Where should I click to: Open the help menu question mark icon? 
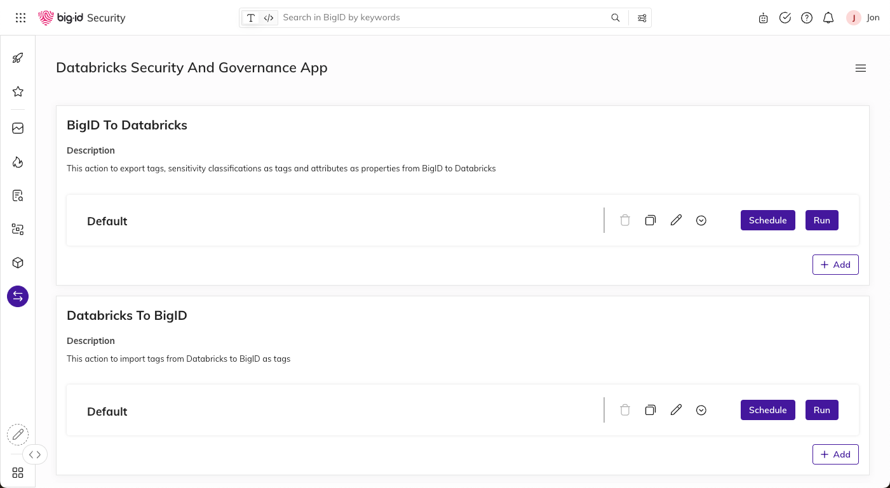coord(807,18)
